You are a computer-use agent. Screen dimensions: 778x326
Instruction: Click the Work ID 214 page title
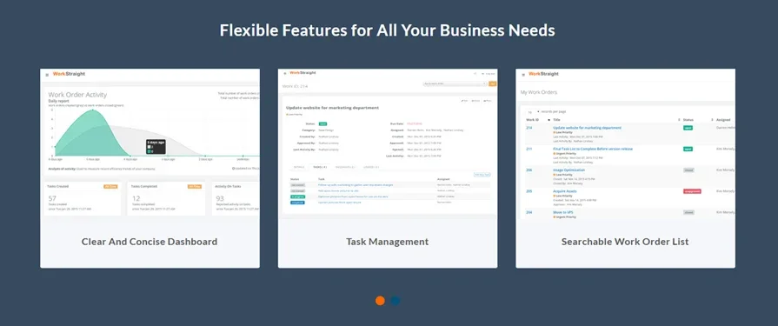[296, 86]
